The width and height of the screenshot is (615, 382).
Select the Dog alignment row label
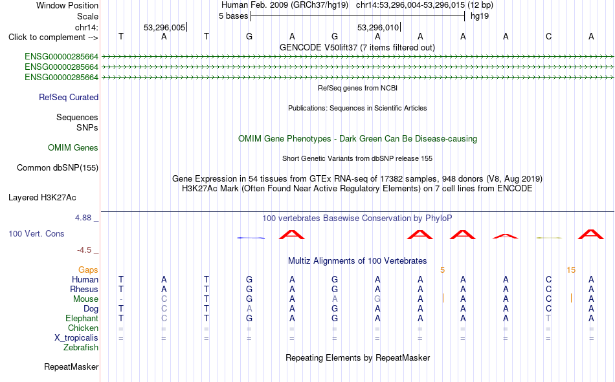click(91, 309)
